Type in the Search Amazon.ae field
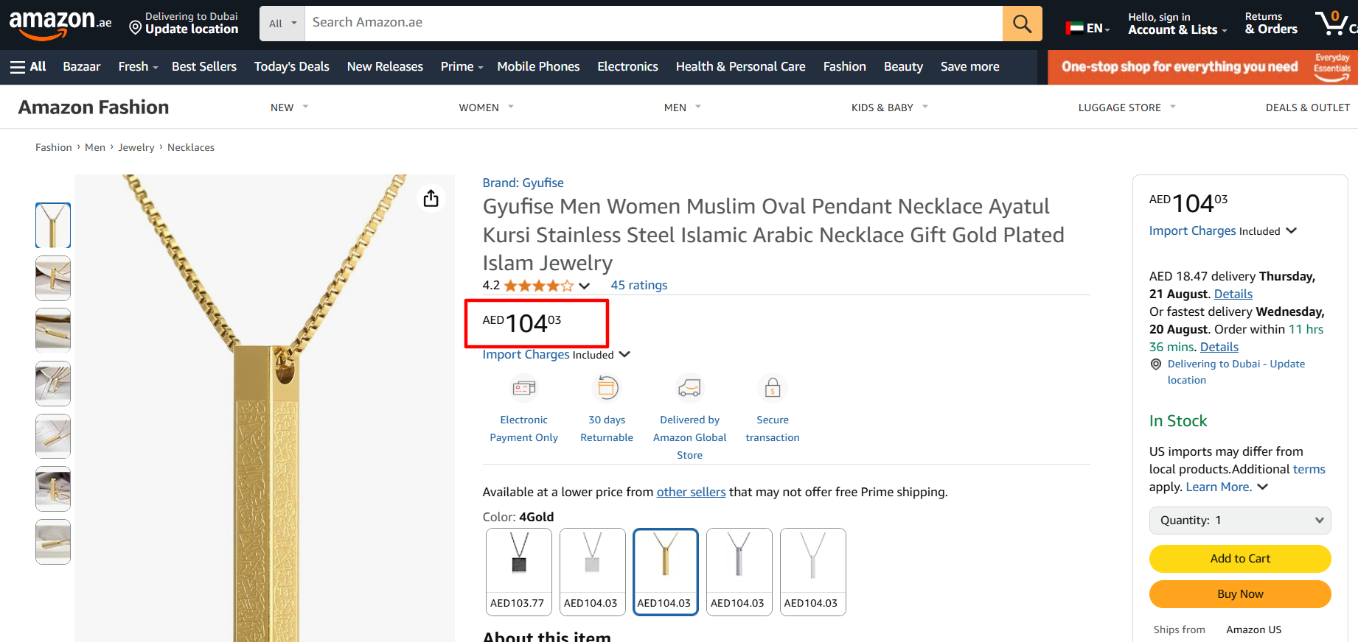Viewport: 1358px width, 642px height. [652, 23]
